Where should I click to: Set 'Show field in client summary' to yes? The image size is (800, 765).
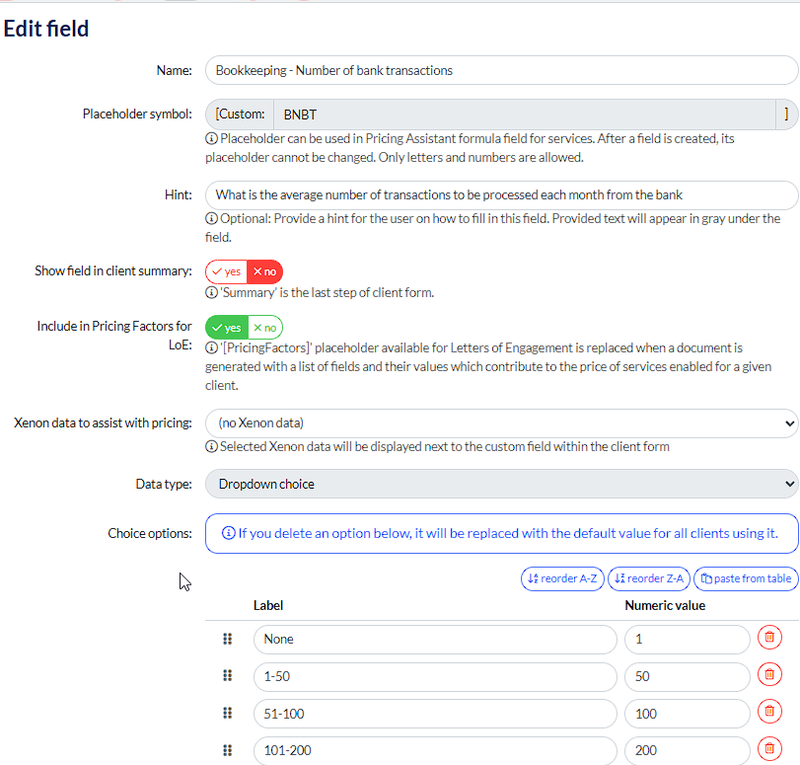(x=226, y=271)
